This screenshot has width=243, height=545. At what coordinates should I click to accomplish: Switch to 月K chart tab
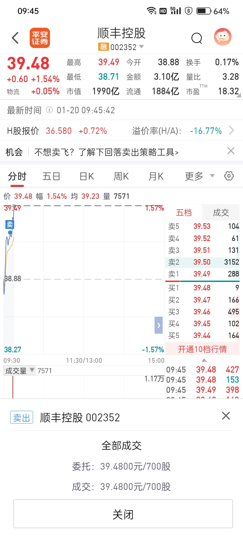tap(156, 176)
